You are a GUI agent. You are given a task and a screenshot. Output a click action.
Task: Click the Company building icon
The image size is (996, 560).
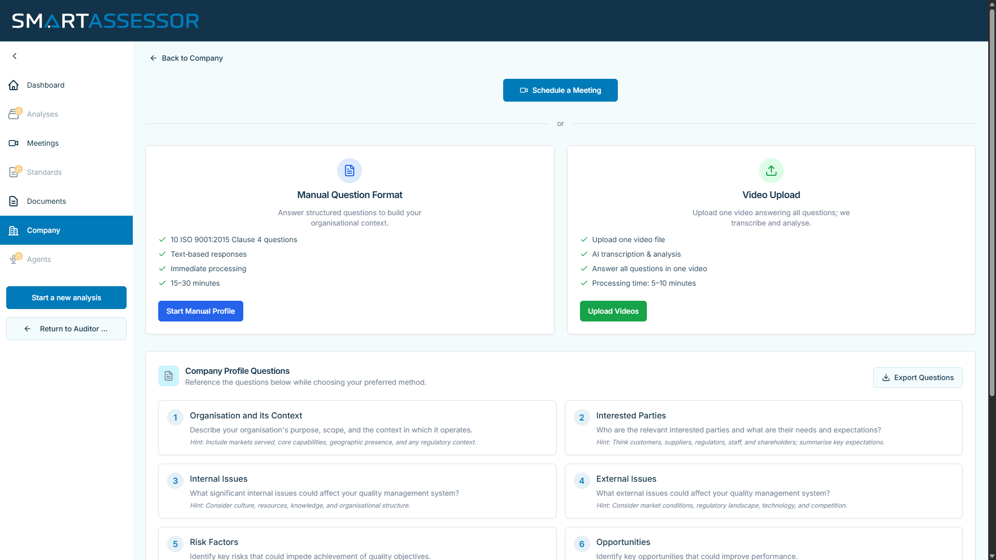coord(13,230)
